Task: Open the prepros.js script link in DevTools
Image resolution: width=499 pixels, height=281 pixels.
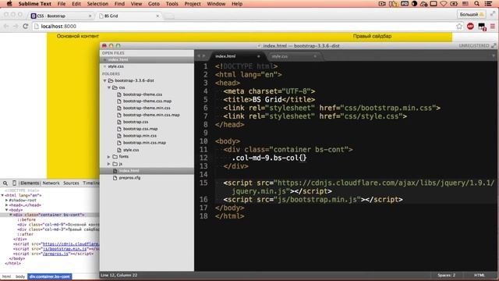Action: coord(55,254)
